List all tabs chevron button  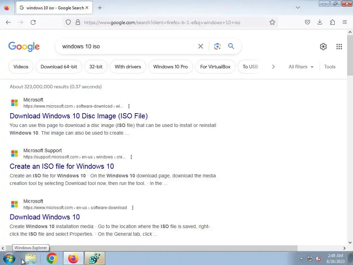coord(297,8)
